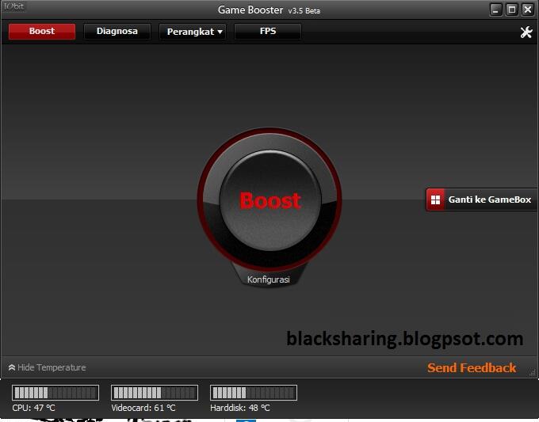Click the GameBox grid icon
The width and height of the screenshot is (539, 422).
[x=435, y=200]
